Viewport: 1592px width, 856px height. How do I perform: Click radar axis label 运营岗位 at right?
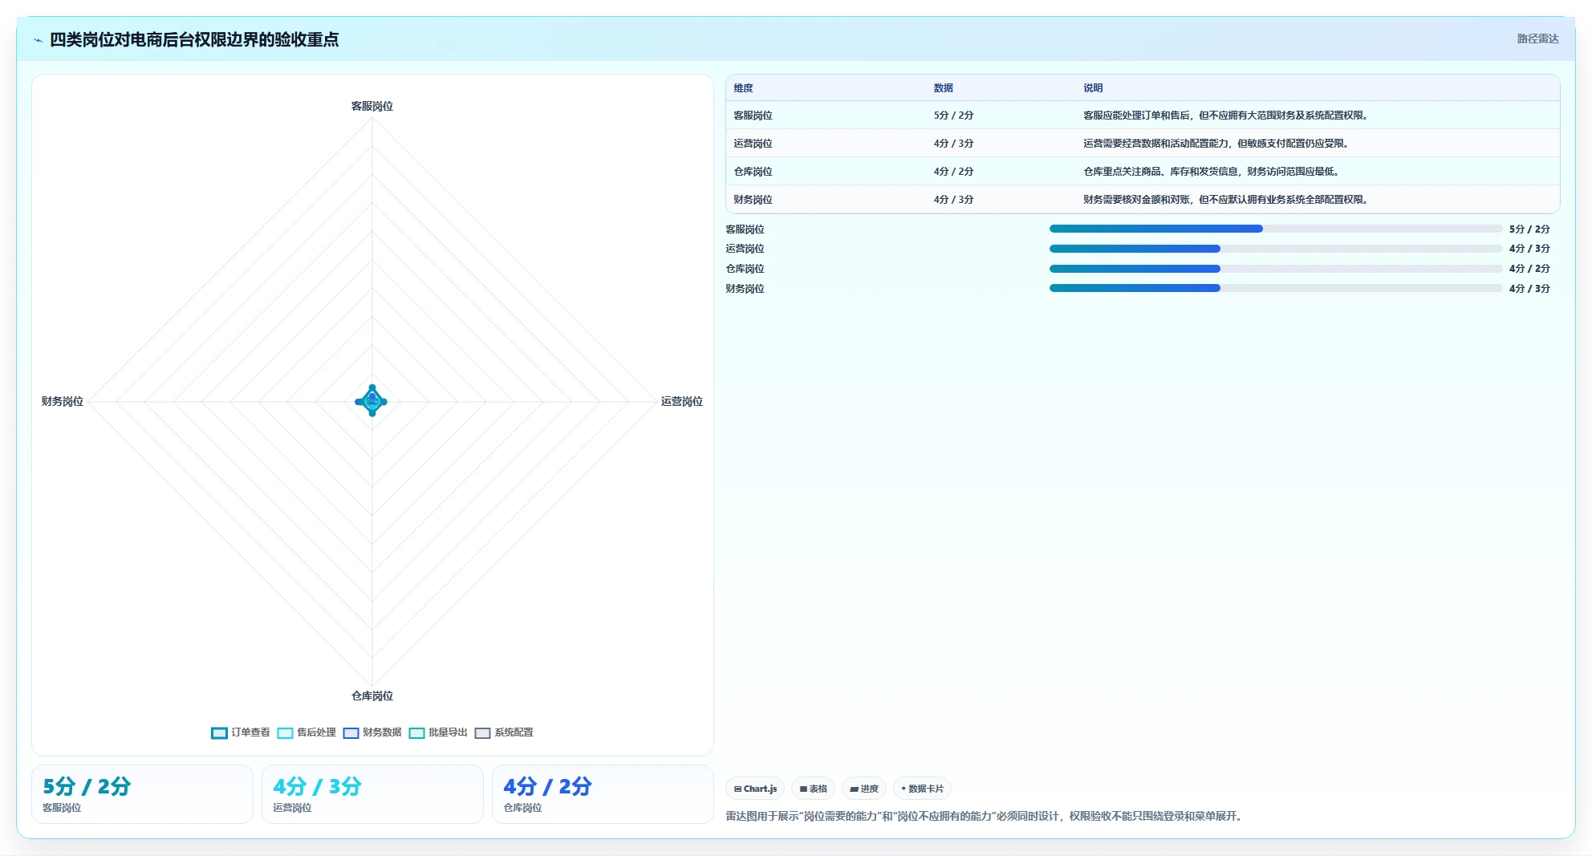coord(681,401)
